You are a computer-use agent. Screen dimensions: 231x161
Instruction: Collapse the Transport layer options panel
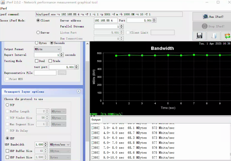(78, 92)
